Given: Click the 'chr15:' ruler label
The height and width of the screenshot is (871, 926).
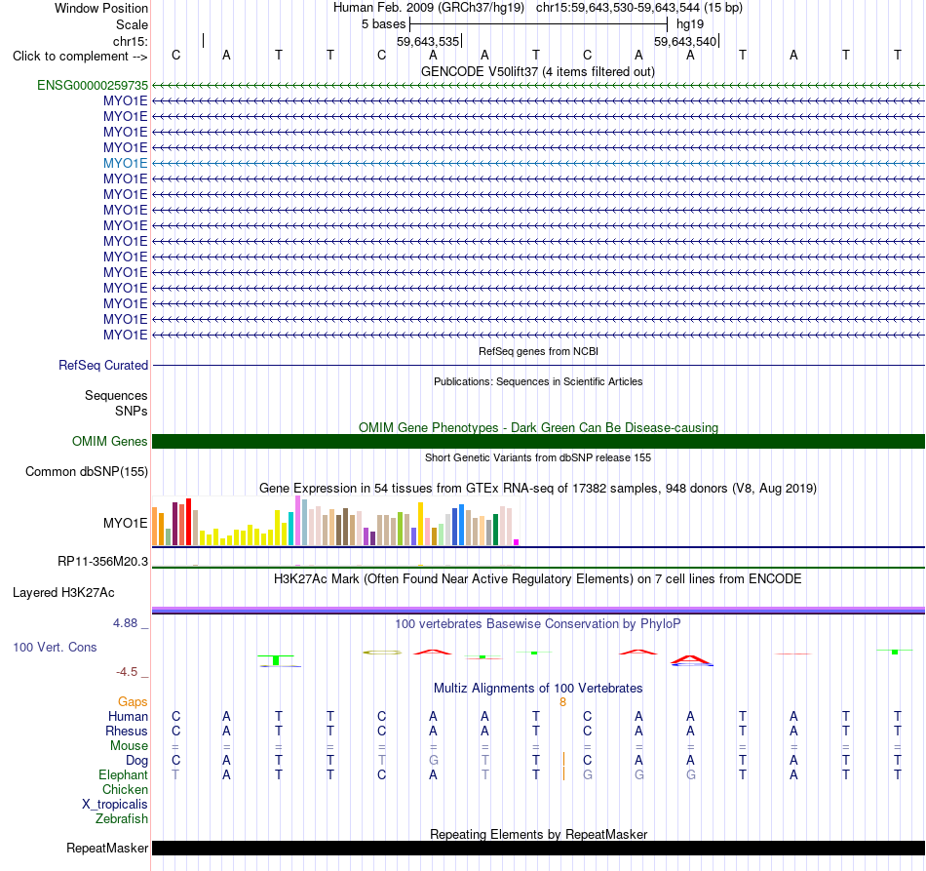Looking at the screenshot, I should (x=130, y=41).
